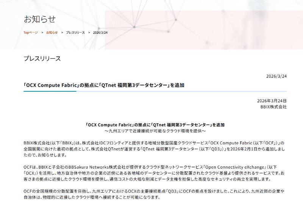Open the お知らせ breadcrumb link

pyautogui.click(x=52, y=33)
